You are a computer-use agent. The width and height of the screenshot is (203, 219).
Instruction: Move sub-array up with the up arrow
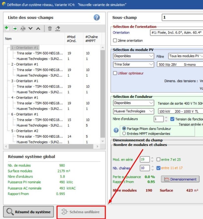(x=38, y=28)
